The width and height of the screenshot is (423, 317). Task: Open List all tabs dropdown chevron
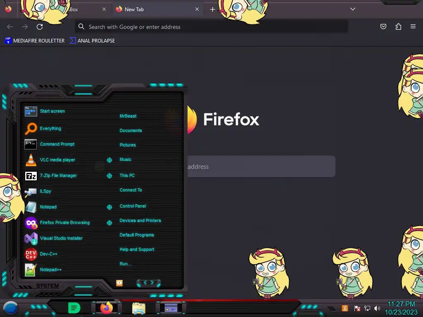point(353,9)
